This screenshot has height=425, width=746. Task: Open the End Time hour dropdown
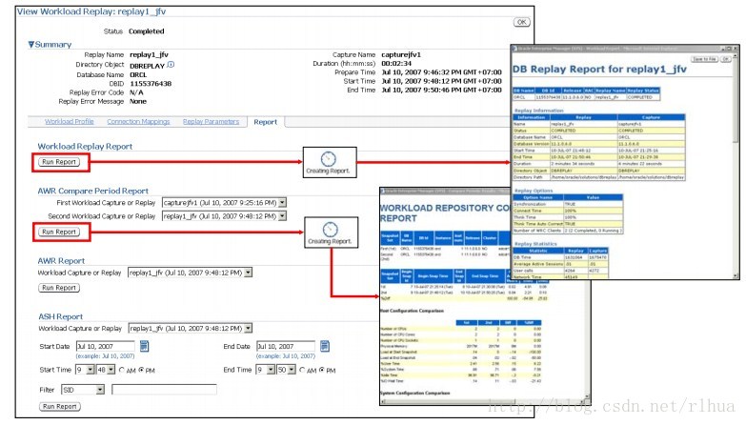(271, 370)
